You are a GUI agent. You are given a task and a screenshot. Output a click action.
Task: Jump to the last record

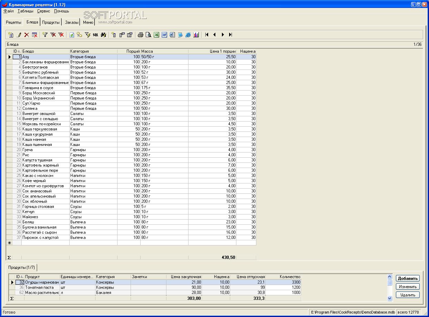coord(231,35)
